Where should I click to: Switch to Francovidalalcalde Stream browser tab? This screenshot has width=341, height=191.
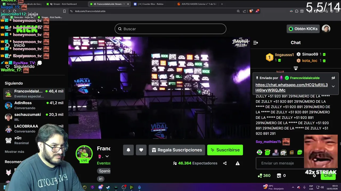109,4
